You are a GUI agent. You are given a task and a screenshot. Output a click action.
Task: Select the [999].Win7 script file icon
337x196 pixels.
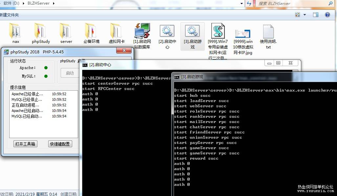218,31
